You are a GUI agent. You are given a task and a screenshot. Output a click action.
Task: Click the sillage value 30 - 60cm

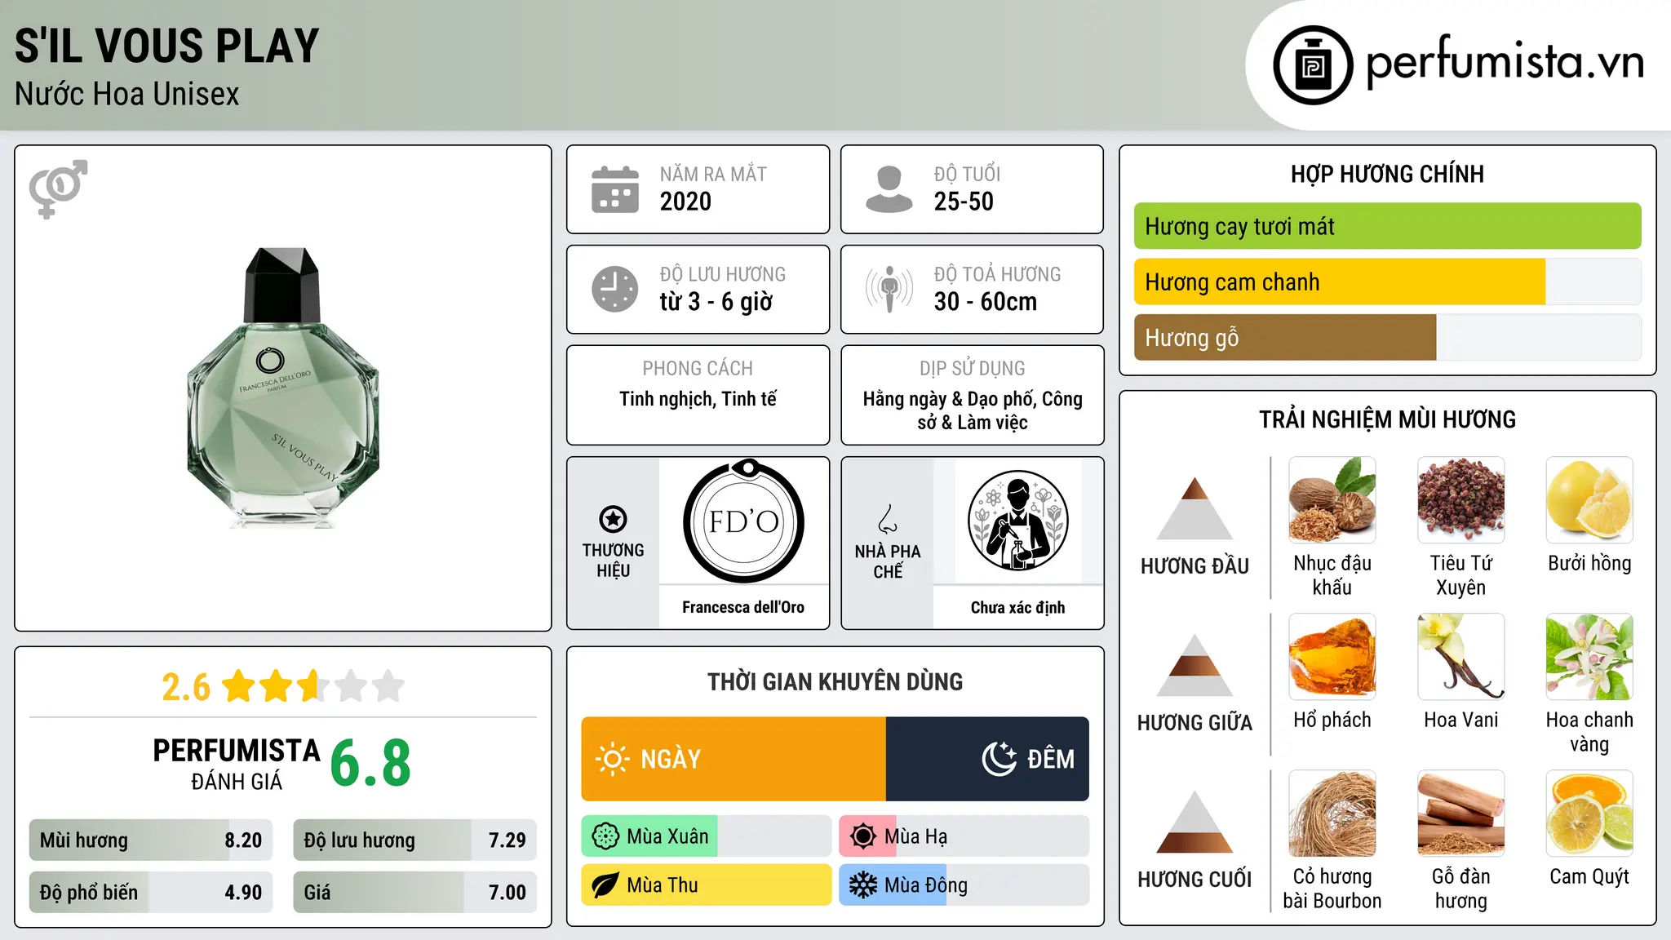(986, 302)
